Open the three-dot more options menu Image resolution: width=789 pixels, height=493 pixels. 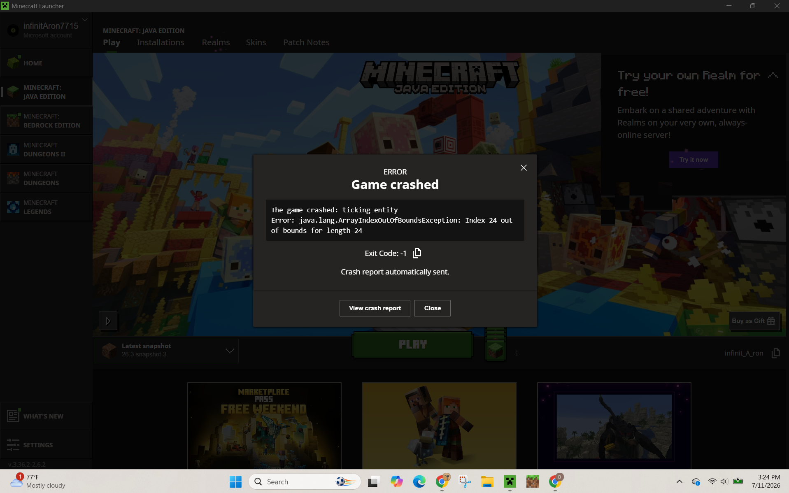[x=517, y=353]
